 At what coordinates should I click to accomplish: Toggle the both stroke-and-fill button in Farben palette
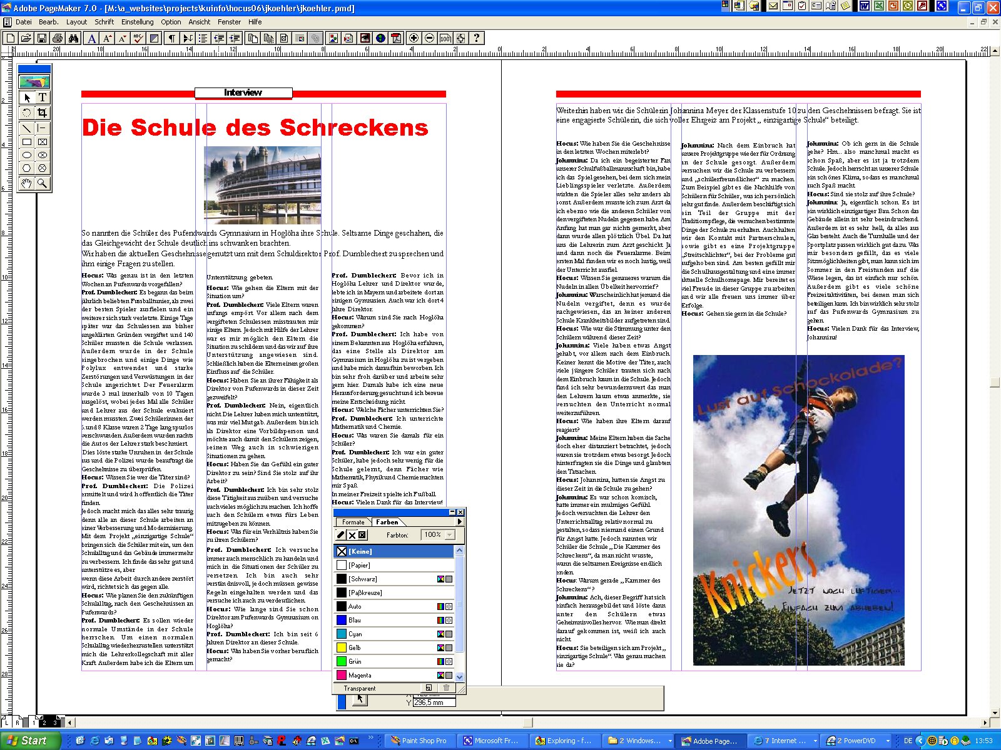[363, 535]
